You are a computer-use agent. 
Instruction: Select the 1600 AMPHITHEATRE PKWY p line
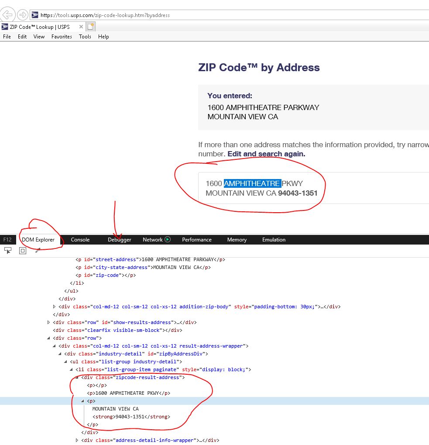(128, 393)
